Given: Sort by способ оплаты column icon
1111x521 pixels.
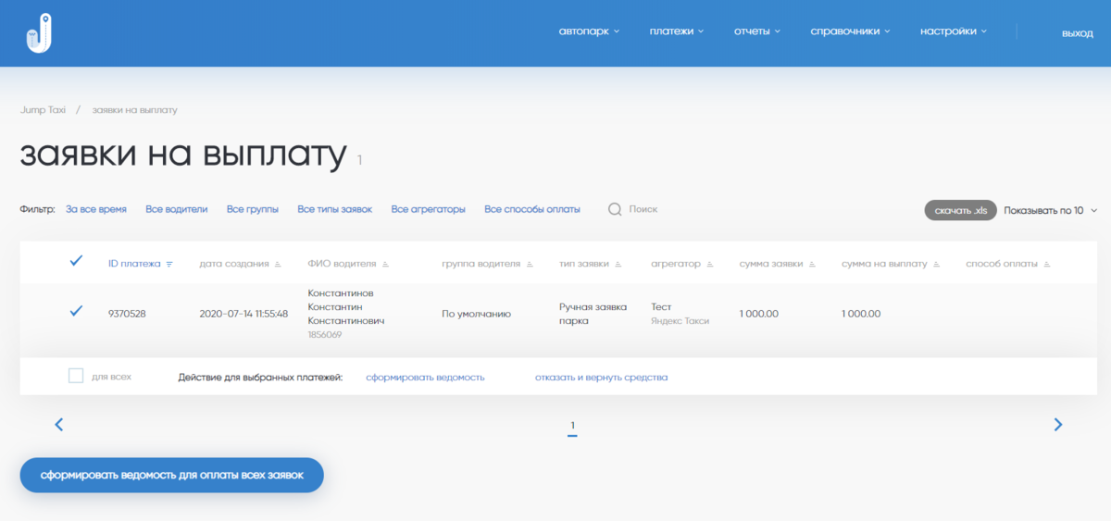Looking at the screenshot, I should coord(1047,264).
